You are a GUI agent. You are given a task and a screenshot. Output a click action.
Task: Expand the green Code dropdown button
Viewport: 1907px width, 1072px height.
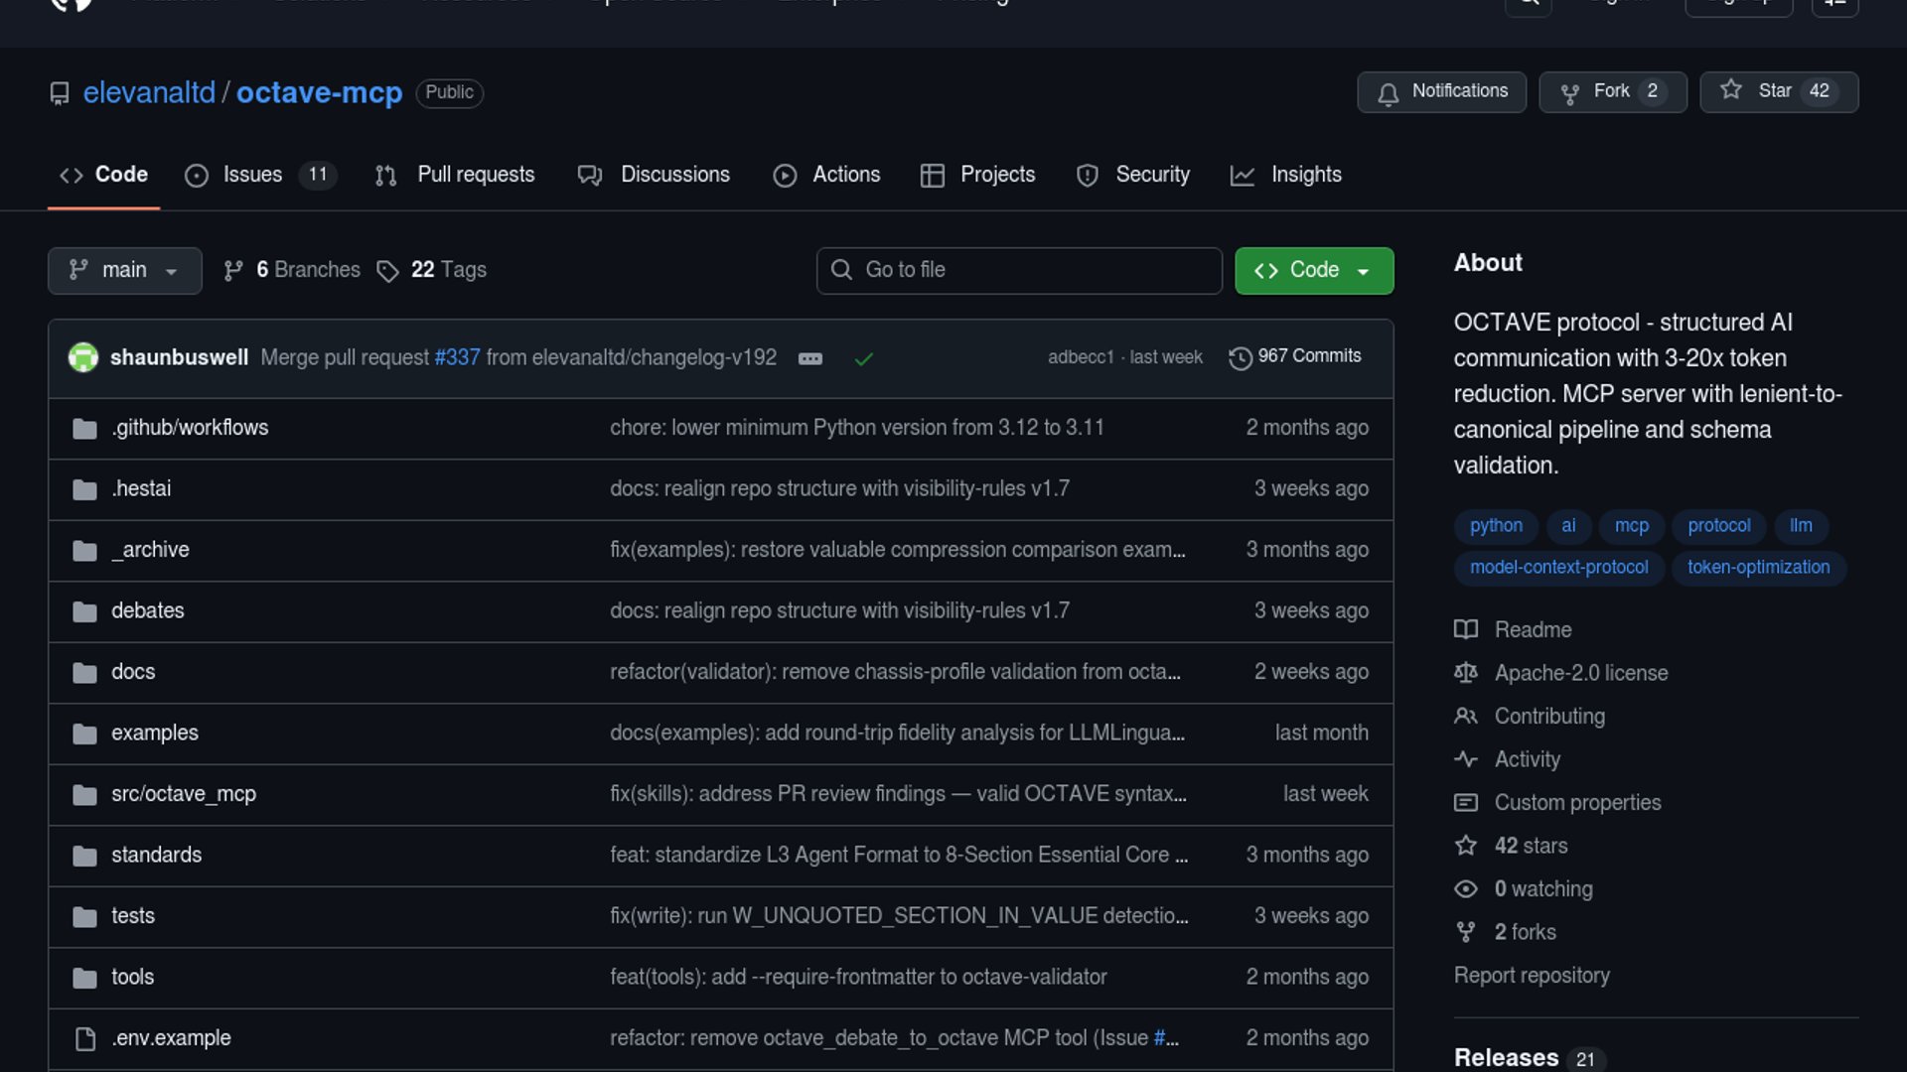point(1313,270)
